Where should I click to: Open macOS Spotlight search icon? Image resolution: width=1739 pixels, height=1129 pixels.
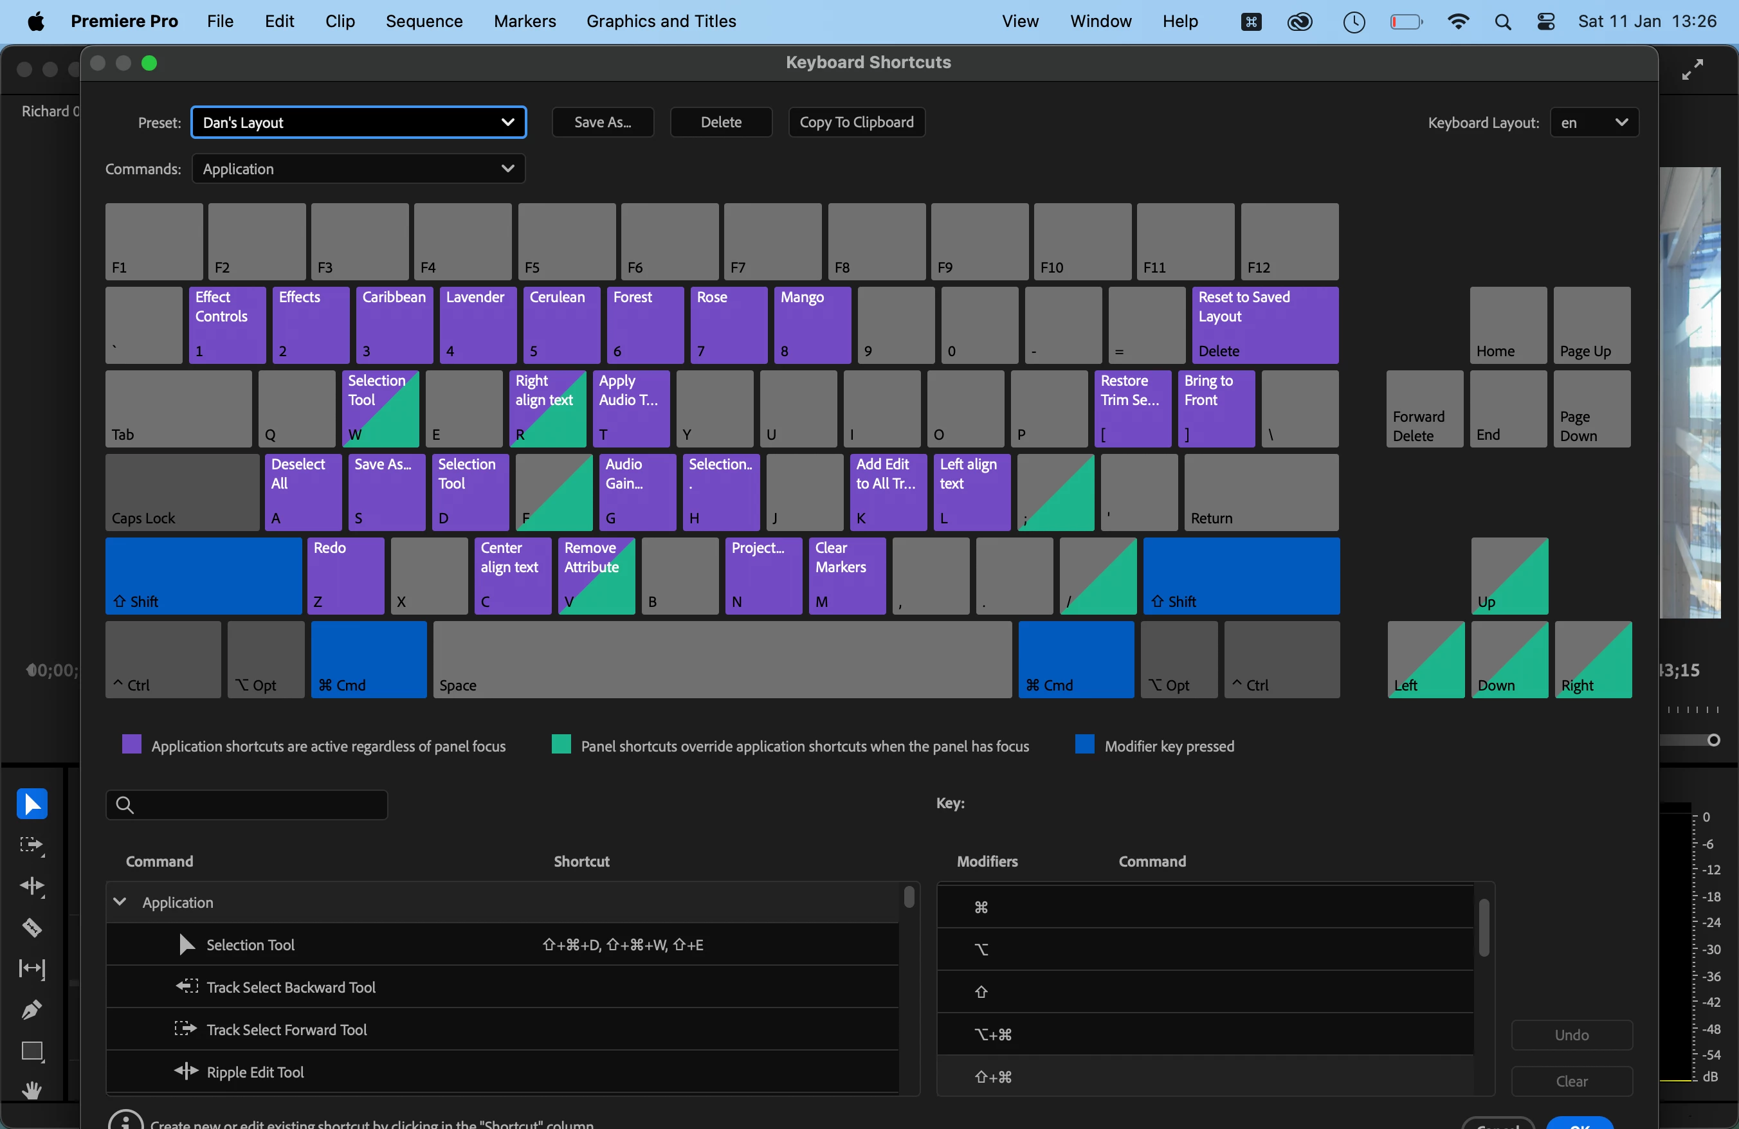pyautogui.click(x=1502, y=22)
